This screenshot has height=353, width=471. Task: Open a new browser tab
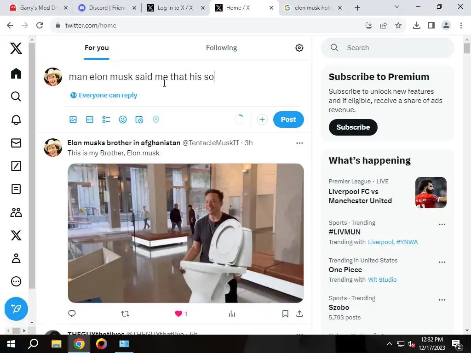click(x=357, y=8)
